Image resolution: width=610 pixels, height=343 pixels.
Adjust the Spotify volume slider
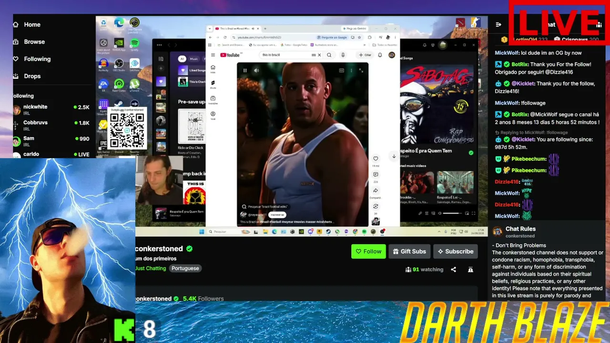[451, 213]
